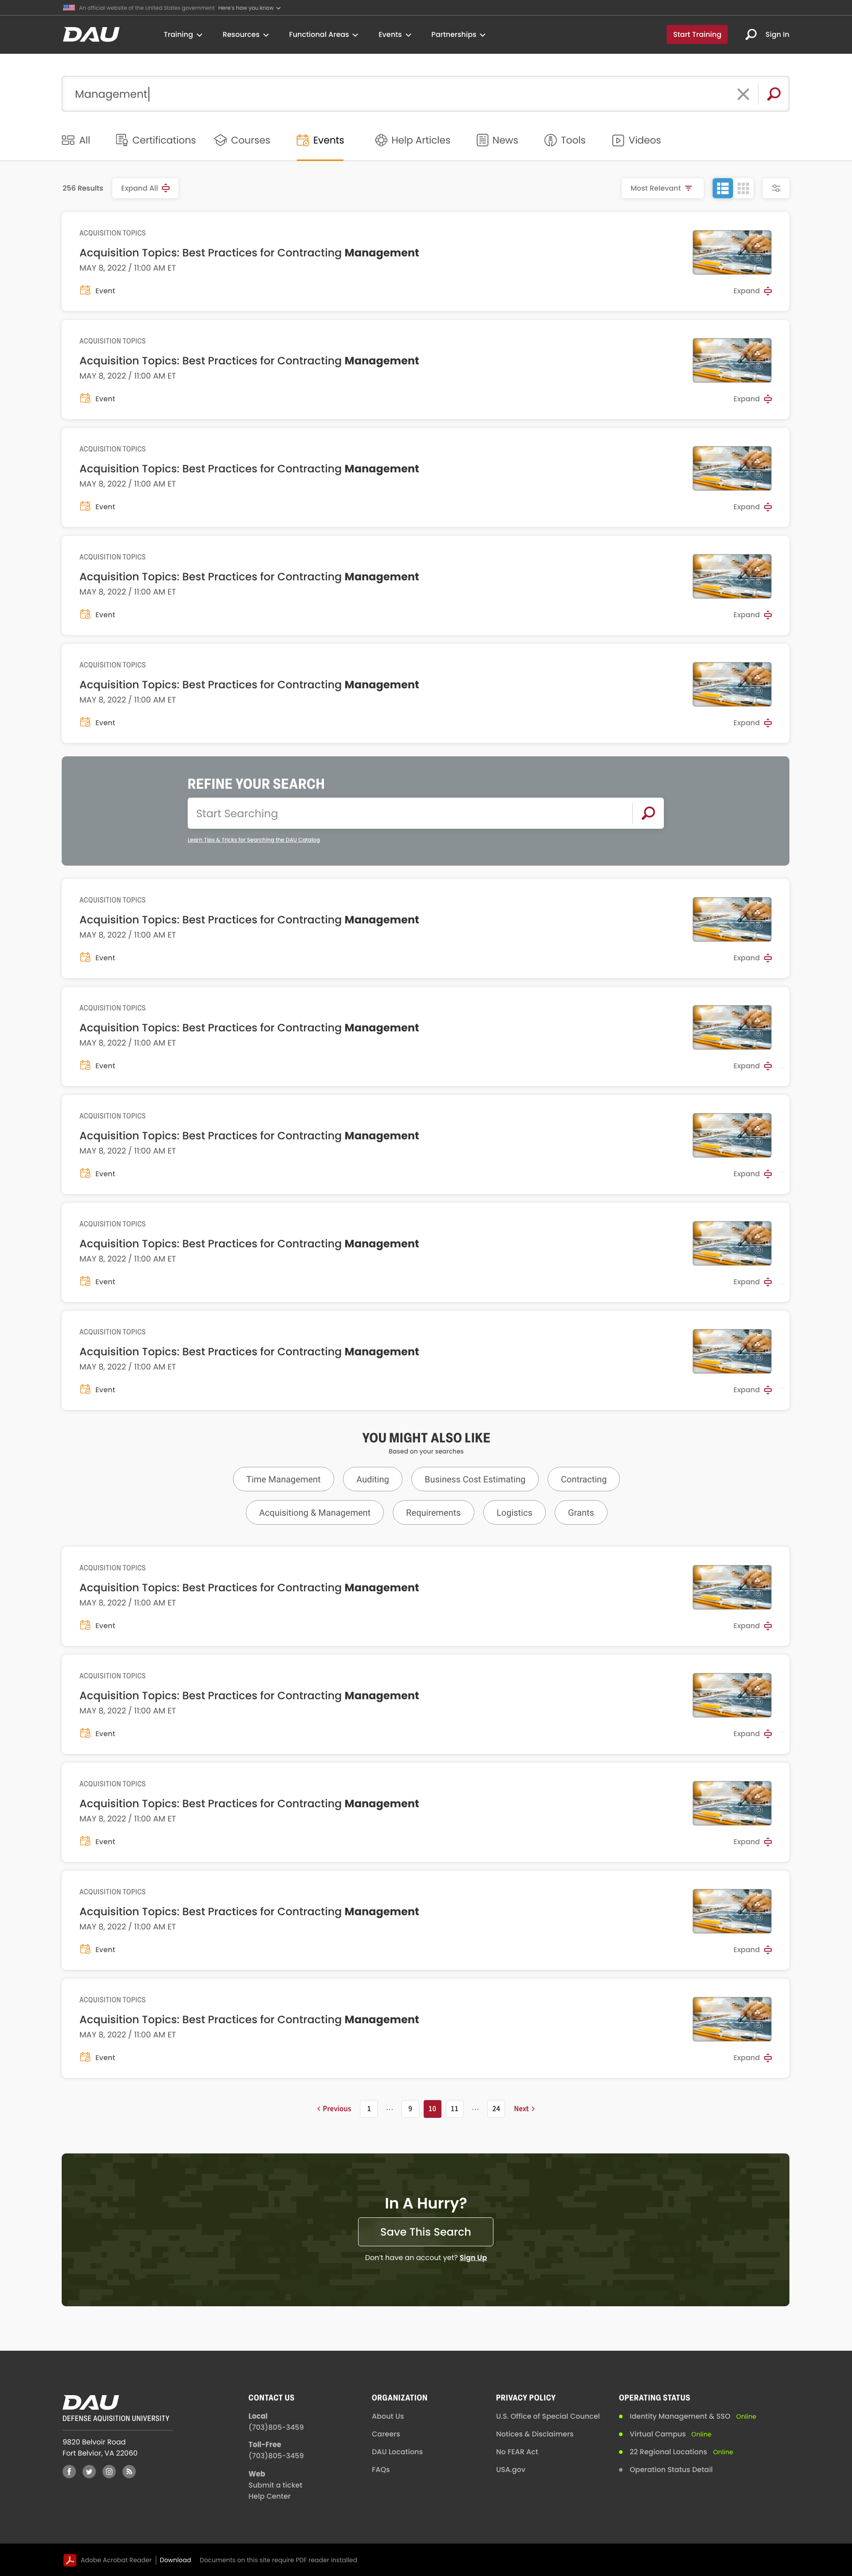The width and height of the screenshot is (852, 2576).
Task: Go to results page 24
Action: pos(495,2108)
